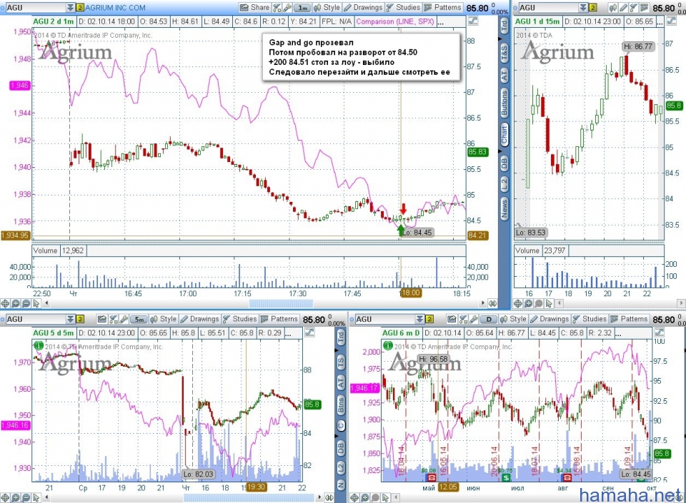
Task: Click AGU symbol field in top-left chart
Action: pos(36,7)
